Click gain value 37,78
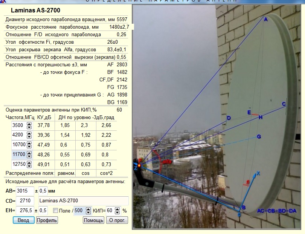 coord(44,125)
